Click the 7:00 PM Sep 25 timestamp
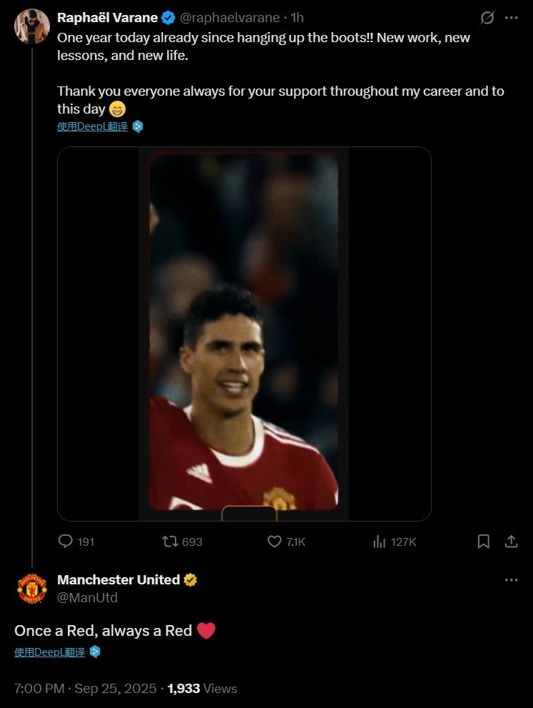 (x=85, y=689)
